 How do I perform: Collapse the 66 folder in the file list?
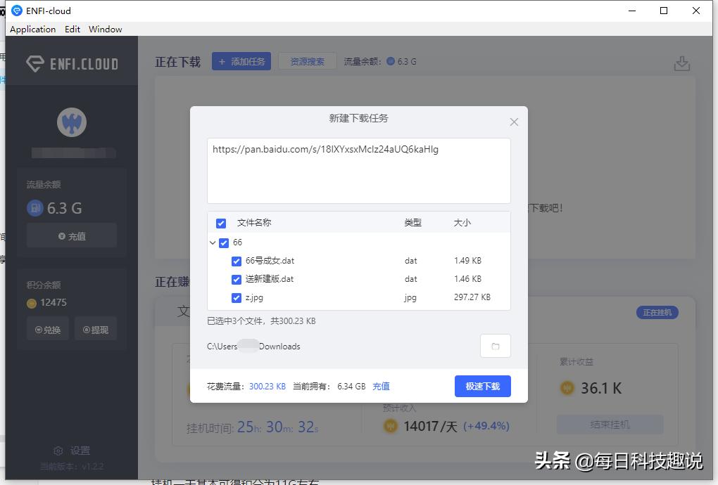tap(213, 242)
